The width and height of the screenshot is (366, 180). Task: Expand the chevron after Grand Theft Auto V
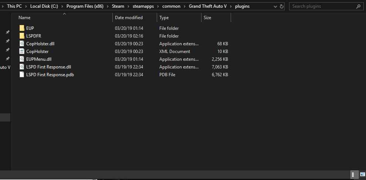231,6
